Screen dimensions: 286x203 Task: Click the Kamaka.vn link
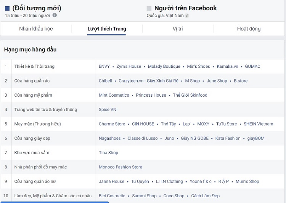(x=227, y=66)
